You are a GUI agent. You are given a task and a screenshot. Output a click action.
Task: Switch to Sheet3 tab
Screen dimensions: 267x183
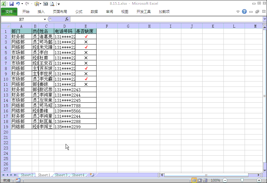61,175
